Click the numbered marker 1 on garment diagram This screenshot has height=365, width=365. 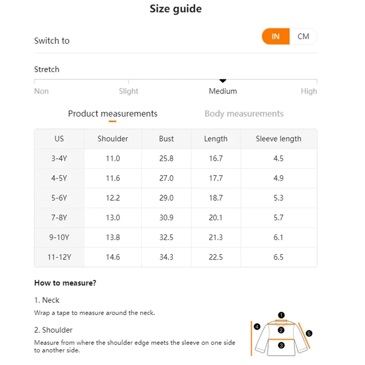281,315
